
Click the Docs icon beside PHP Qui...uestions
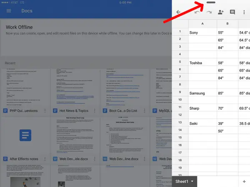5,111
